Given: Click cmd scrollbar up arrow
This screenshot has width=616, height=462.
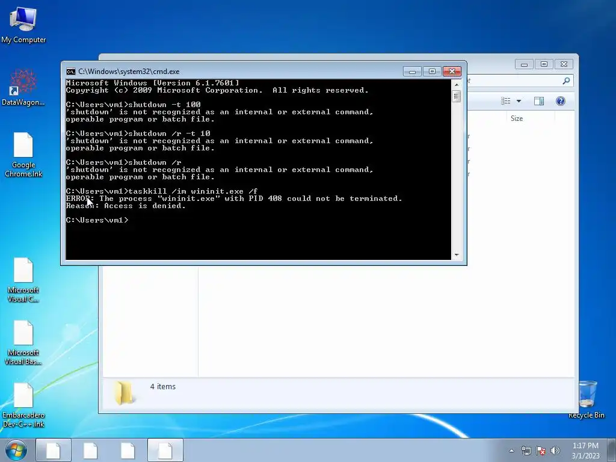Looking at the screenshot, I should [457, 84].
